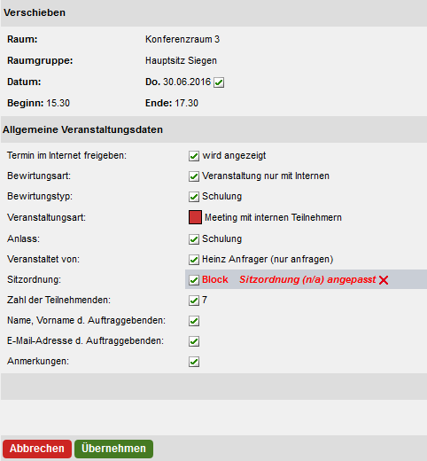Click the 'Verschieben' header bar
This screenshot has width=427, height=461.
(213, 13)
